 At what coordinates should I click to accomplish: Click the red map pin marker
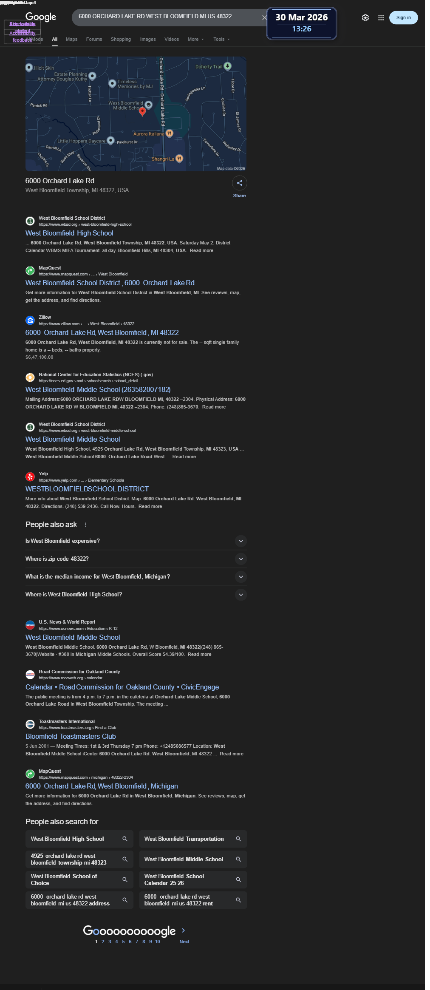143,111
